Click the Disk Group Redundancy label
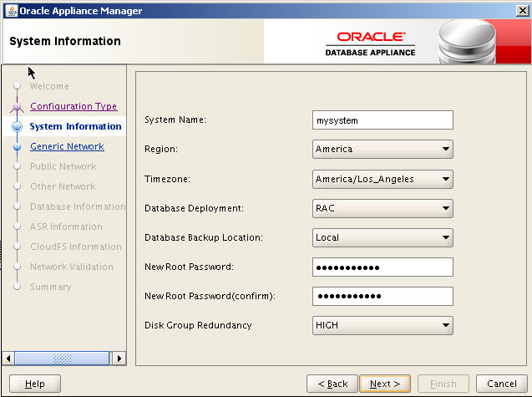 pyautogui.click(x=198, y=325)
